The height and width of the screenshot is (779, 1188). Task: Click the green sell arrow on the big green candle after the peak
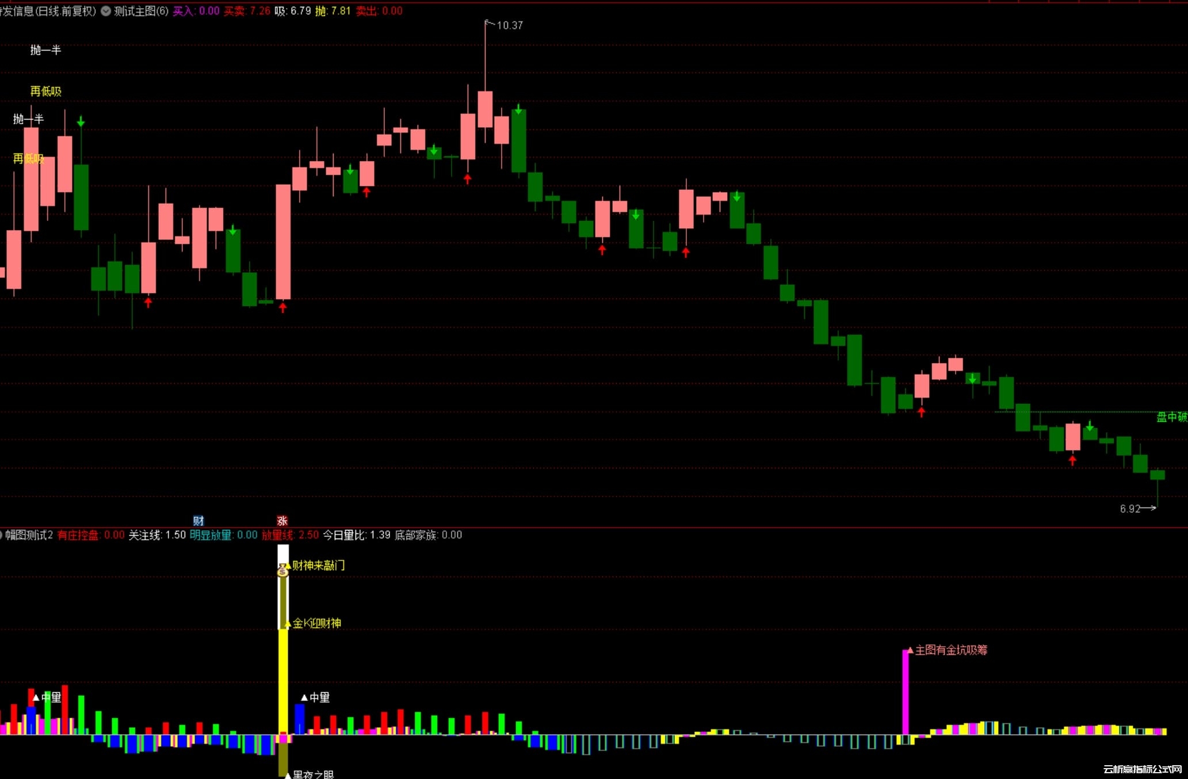(518, 109)
